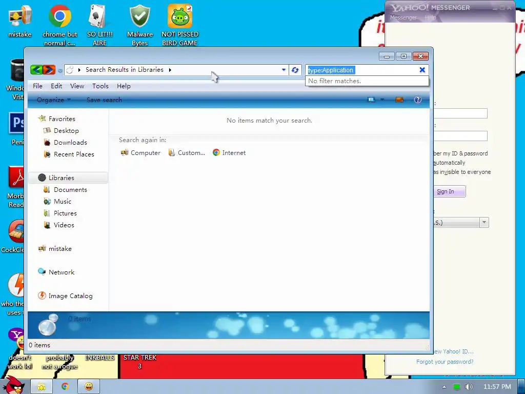525x394 pixels.
Task: Select Network in the navigation pane
Action: [62, 272]
